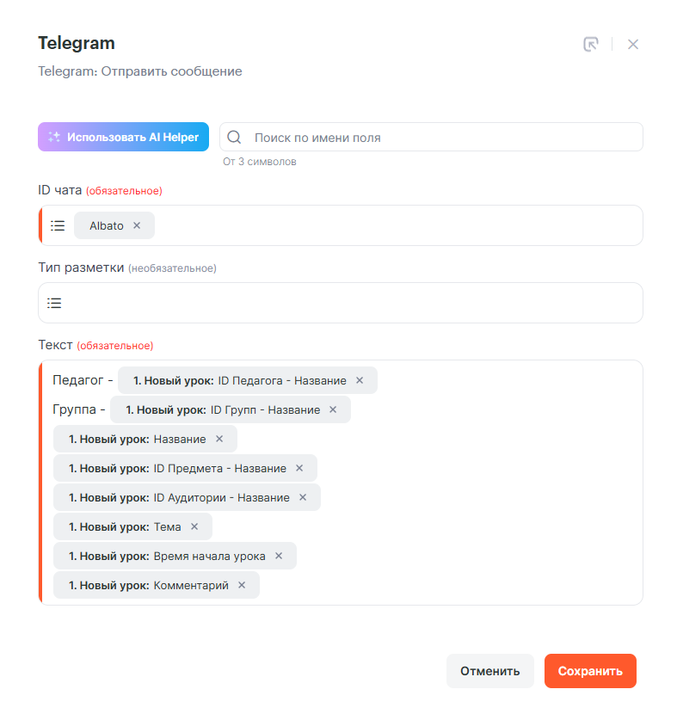Remove the Время начала урока tag

click(279, 556)
